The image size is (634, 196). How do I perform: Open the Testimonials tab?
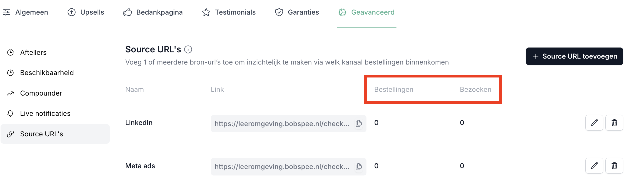click(x=229, y=12)
